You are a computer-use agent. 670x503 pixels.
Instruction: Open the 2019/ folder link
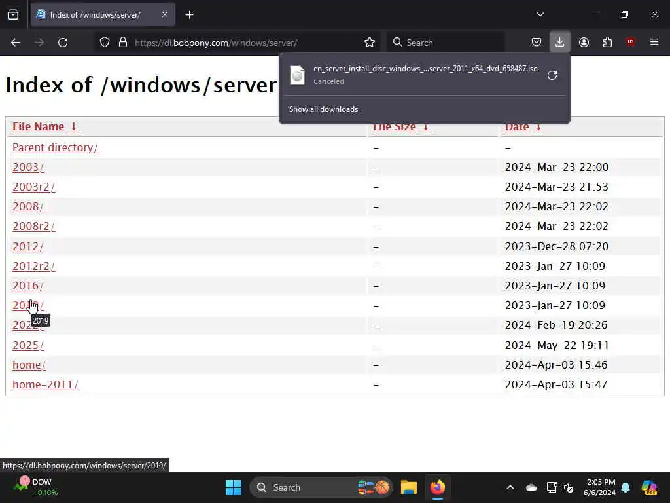pos(28,305)
